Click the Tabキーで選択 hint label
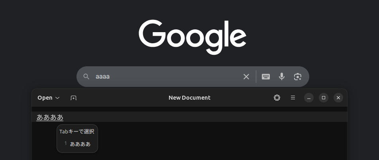Image resolution: width=379 pixels, height=160 pixels. 77,131
